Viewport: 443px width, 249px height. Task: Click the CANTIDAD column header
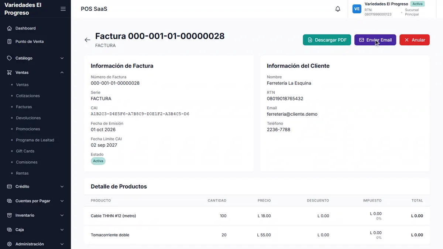click(x=217, y=200)
